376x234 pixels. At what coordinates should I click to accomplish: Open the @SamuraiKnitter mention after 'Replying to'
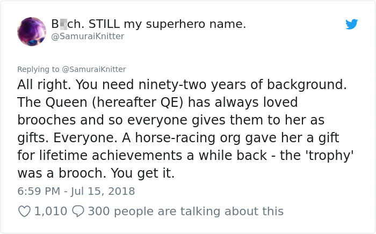pyautogui.click(x=95, y=69)
